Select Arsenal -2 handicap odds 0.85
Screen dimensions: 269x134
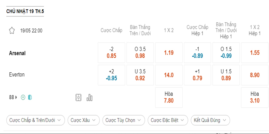(x=111, y=53)
